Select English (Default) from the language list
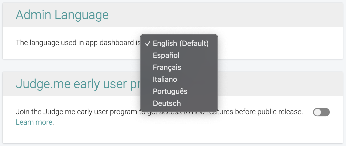 (181, 43)
